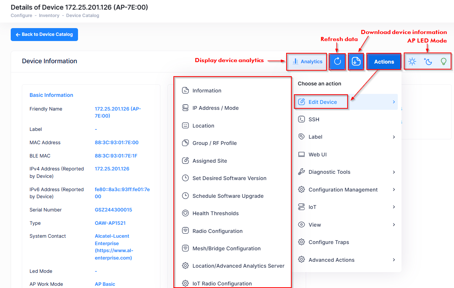Click the SSH terminal icon
454x288 pixels.
(301, 119)
